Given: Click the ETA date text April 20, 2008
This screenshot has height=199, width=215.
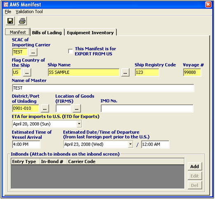Looking at the screenshot, I should [x=32, y=124].
